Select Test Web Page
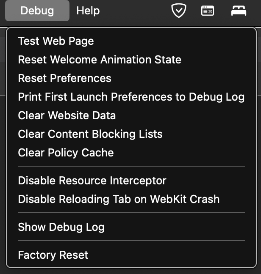 [56, 41]
